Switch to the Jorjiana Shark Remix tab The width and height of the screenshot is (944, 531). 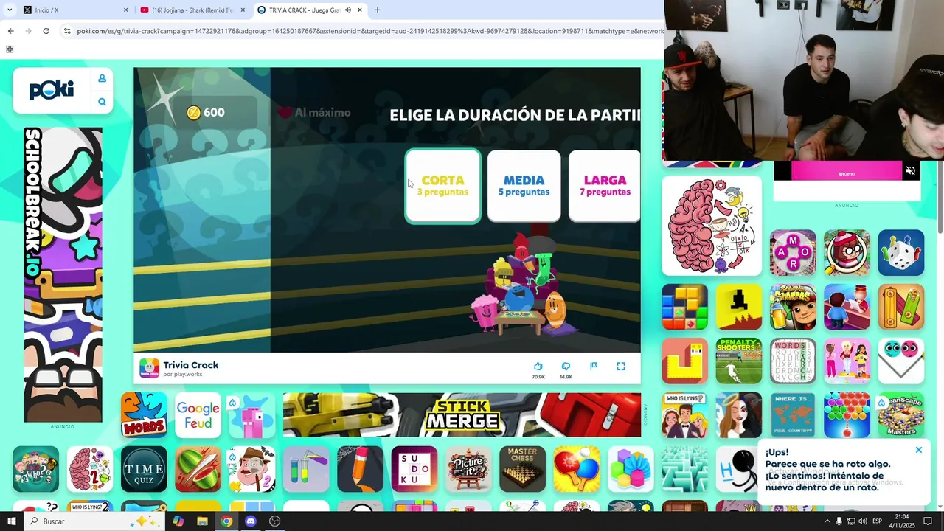(x=194, y=10)
